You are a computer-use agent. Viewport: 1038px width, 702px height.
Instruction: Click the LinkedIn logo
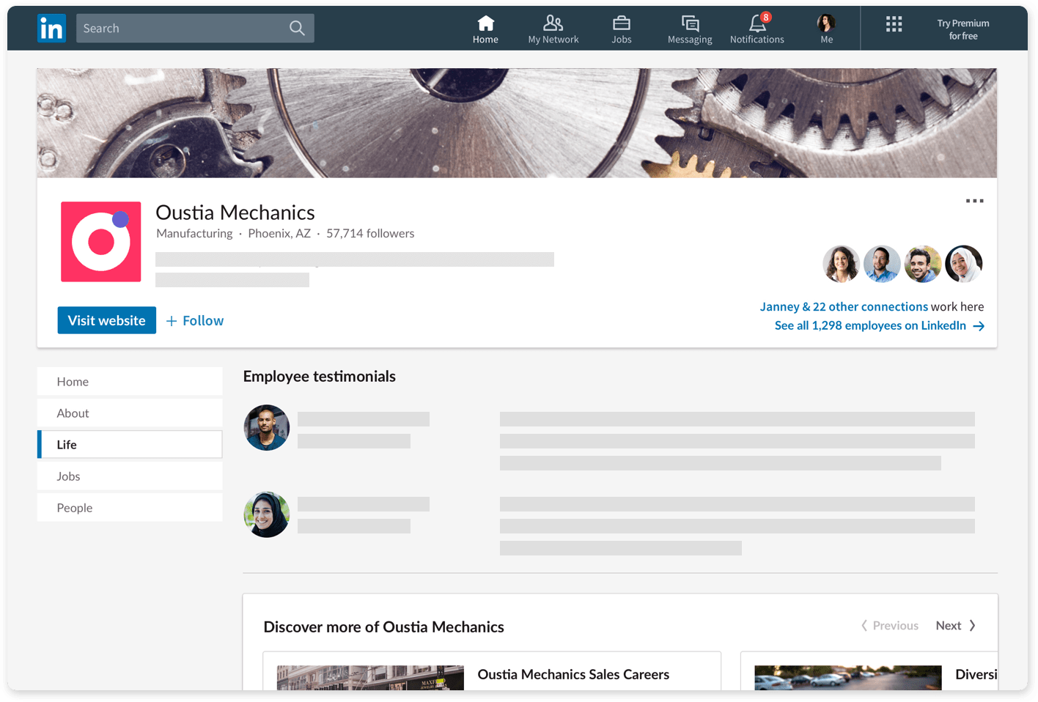point(51,28)
